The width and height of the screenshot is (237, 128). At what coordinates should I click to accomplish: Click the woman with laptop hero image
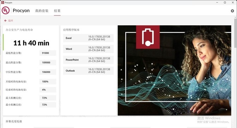175,70
